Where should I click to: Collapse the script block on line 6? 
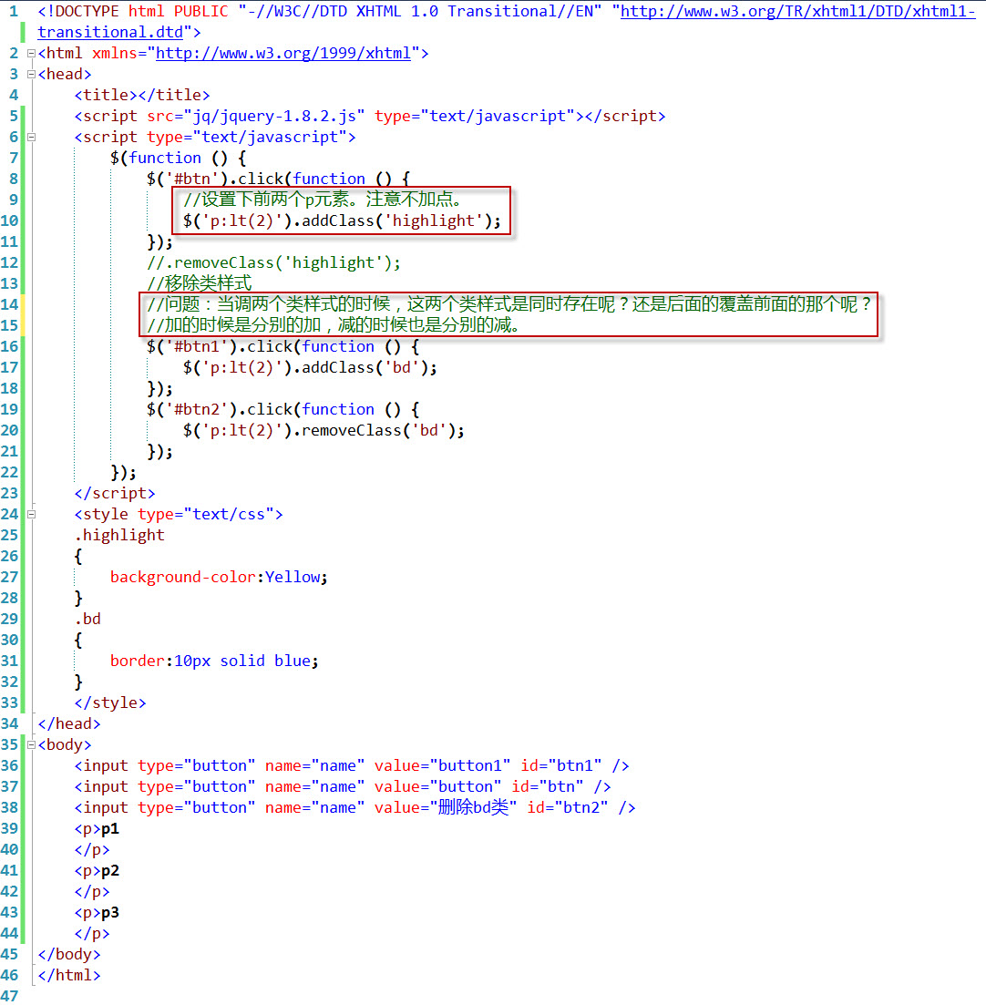coord(31,137)
